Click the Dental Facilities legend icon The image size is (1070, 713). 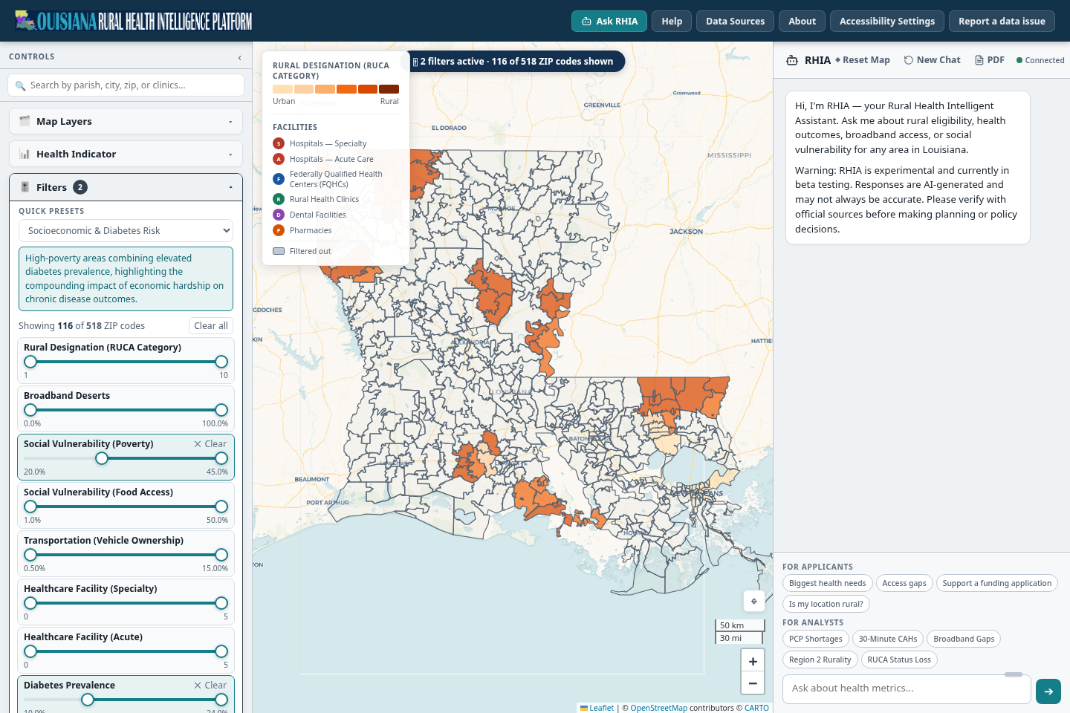click(x=279, y=215)
